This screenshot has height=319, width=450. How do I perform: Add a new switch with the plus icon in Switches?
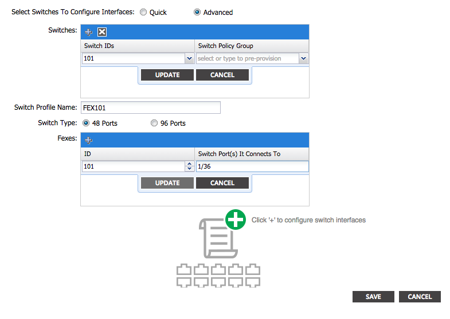point(88,32)
